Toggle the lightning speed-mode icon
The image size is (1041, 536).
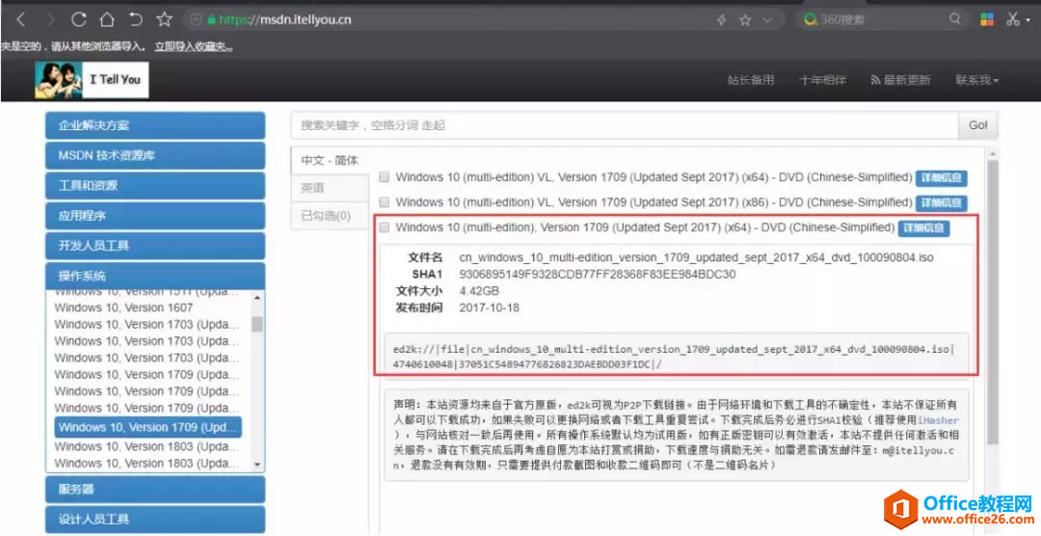[722, 20]
